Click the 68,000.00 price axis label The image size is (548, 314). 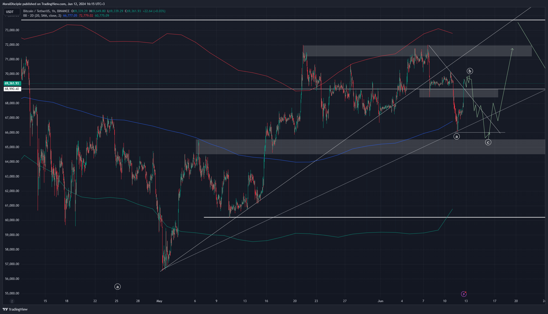[12, 103]
